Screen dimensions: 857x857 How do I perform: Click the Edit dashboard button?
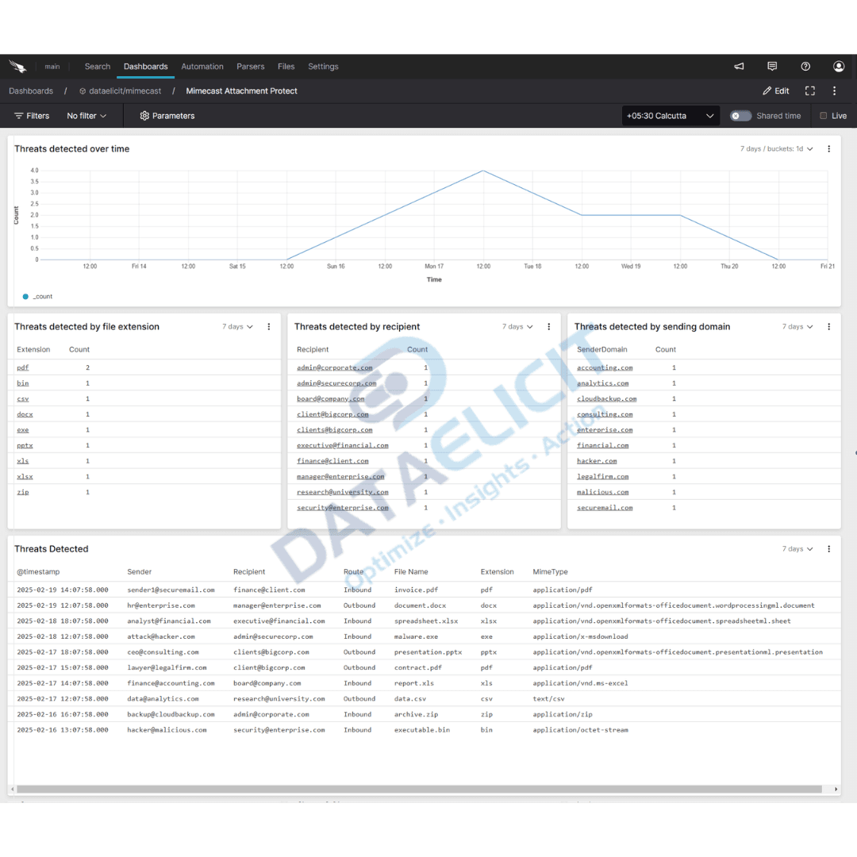point(774,90)
